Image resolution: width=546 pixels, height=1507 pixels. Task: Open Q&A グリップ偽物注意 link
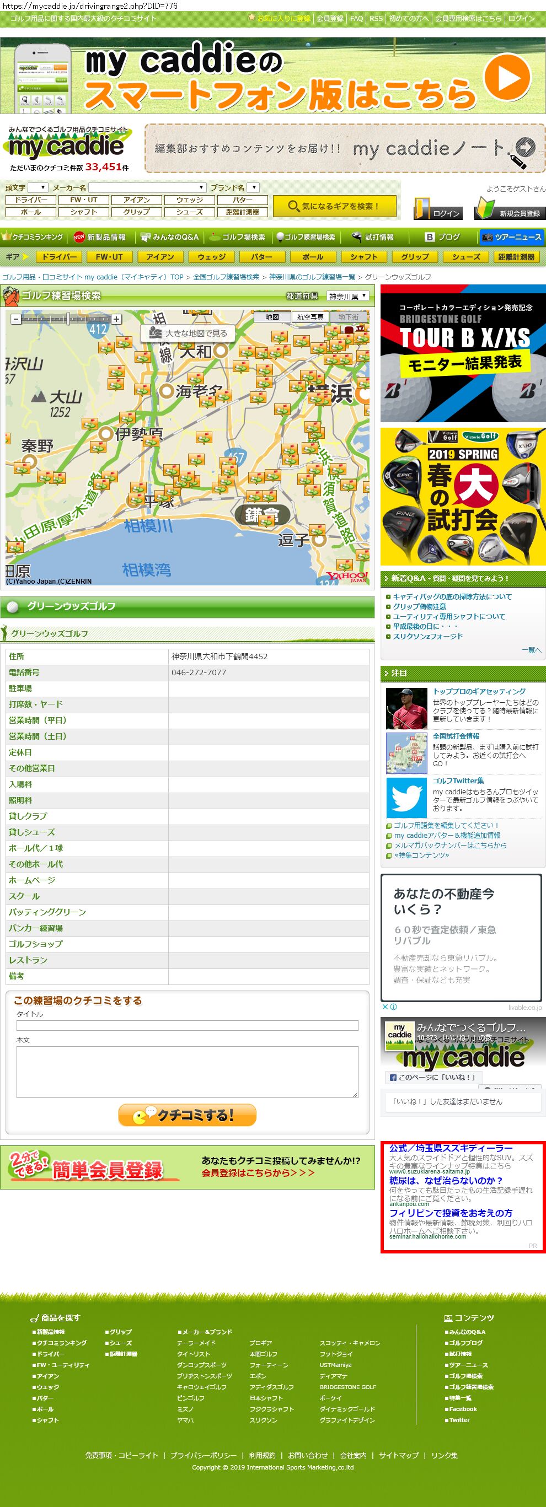coord(420,607)
